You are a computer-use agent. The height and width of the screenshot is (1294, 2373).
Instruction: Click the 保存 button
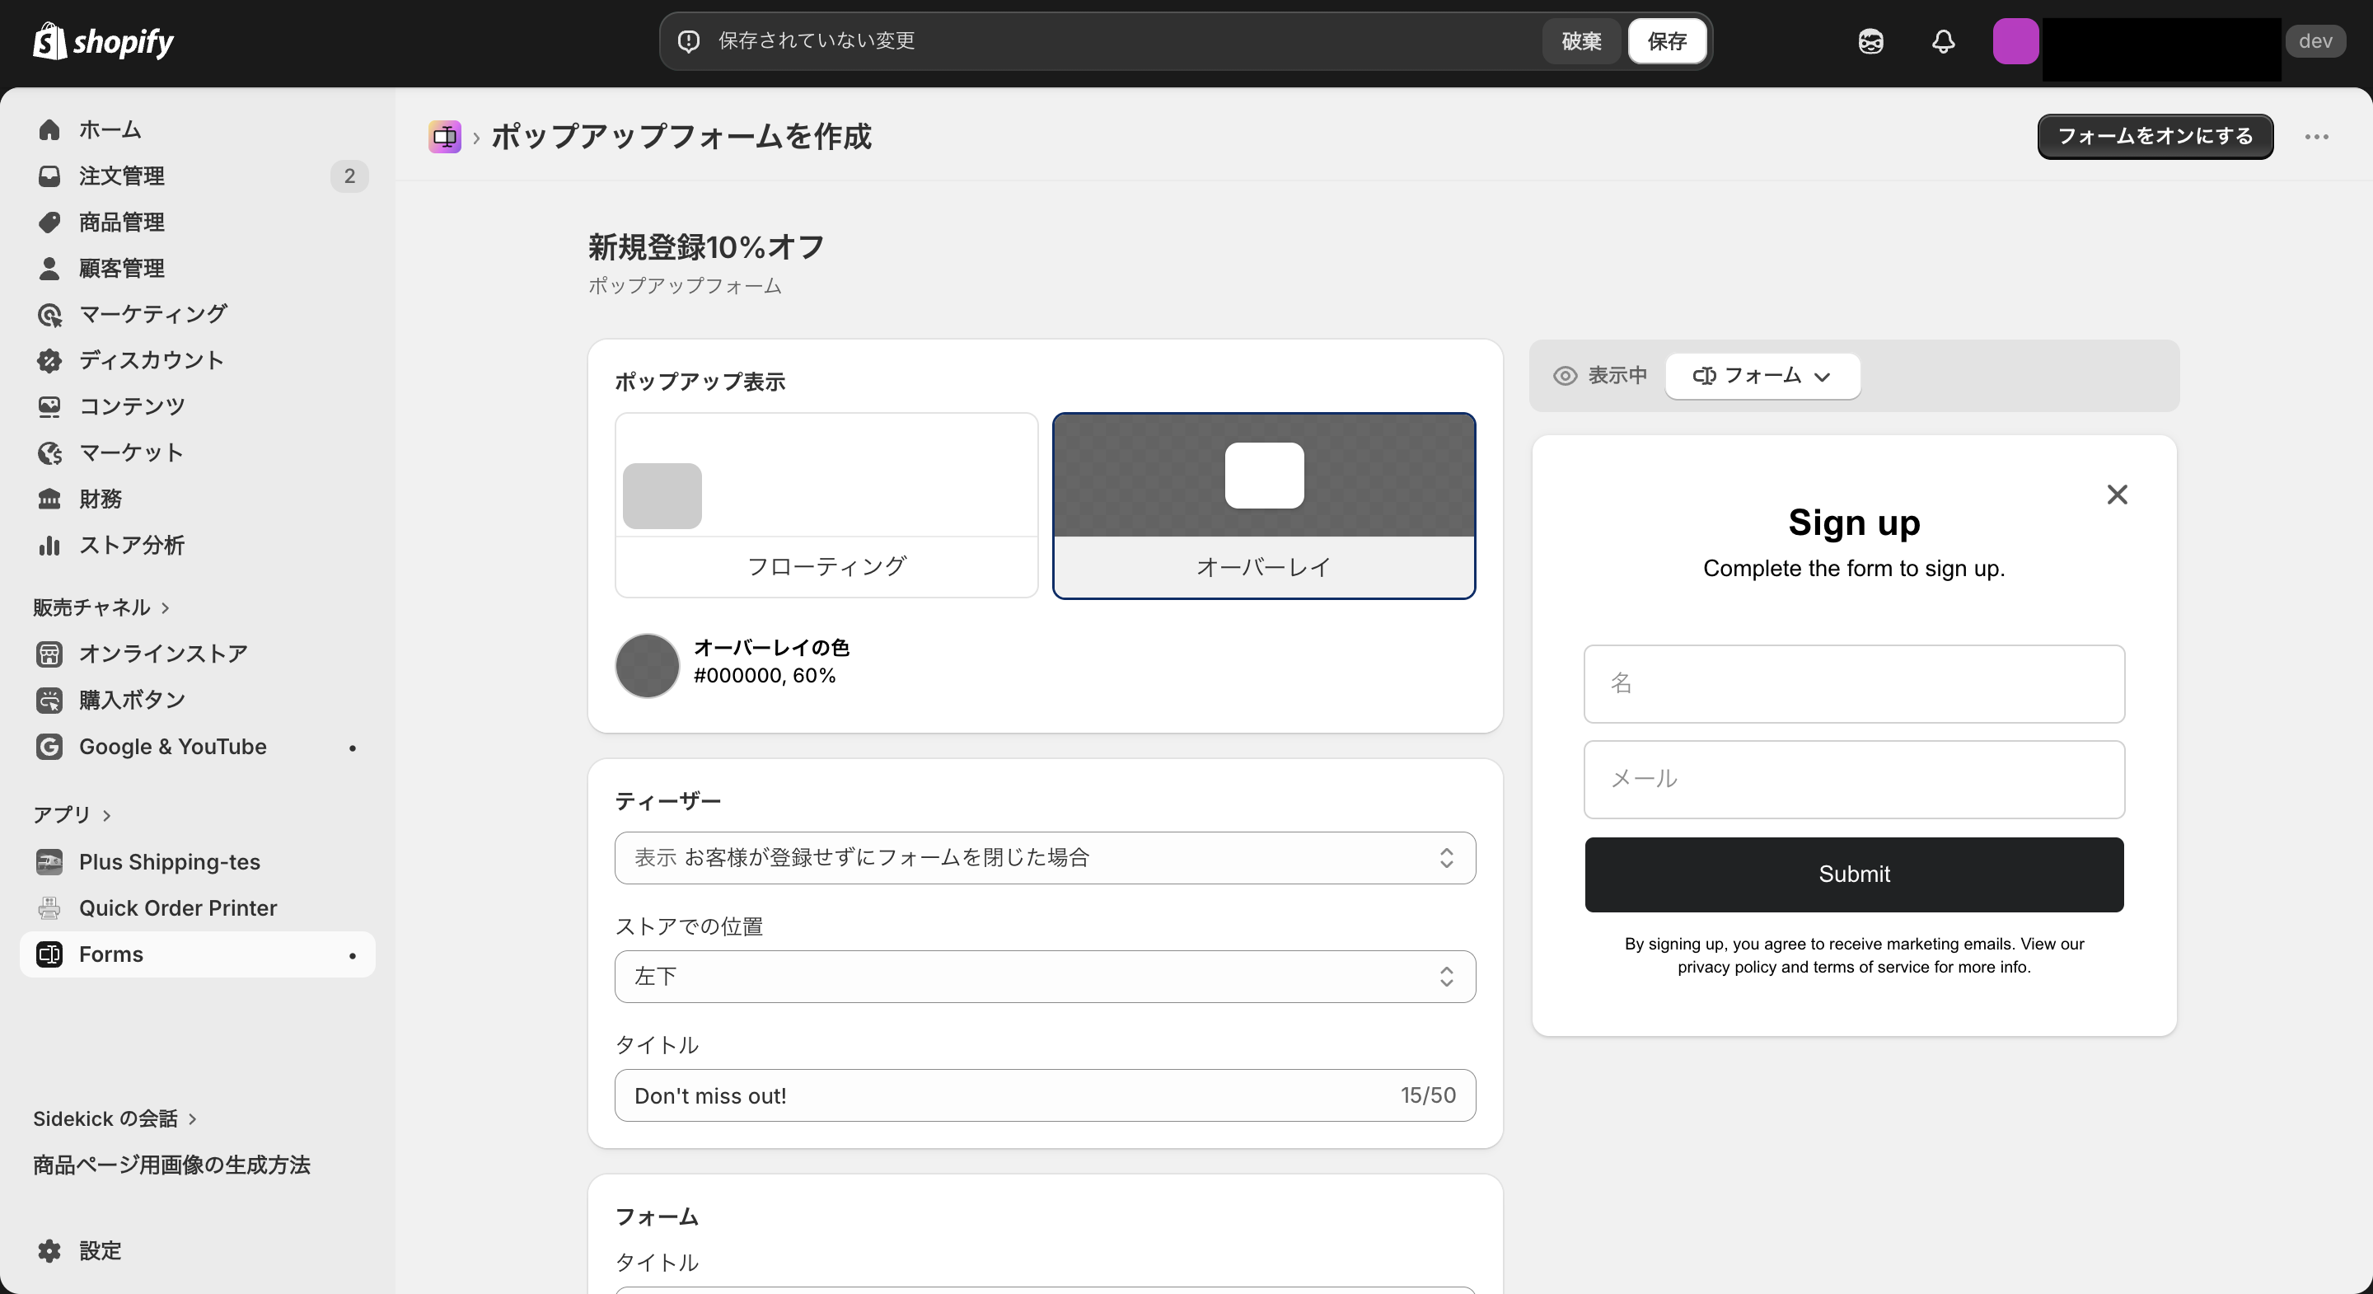coord(1666,40)
